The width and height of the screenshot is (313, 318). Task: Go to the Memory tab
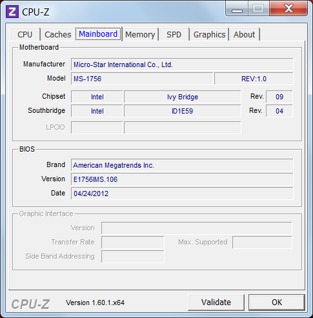click(x=140, y=34)
